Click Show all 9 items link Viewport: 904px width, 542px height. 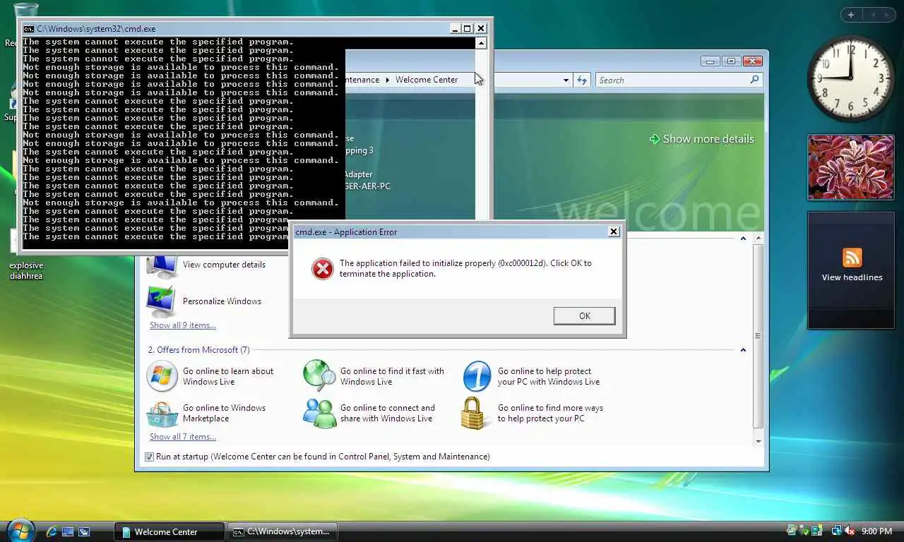(183, 325)
